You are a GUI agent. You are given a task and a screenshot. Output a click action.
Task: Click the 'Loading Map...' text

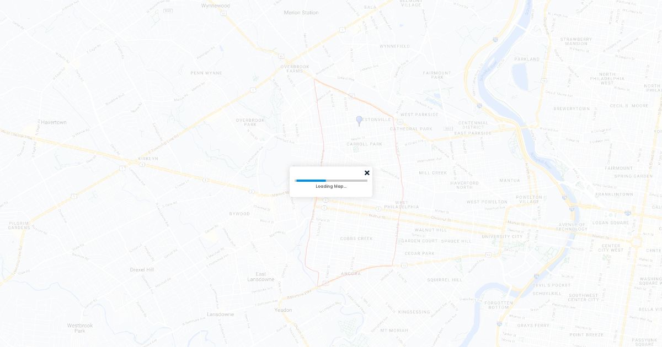click(331, 186)
